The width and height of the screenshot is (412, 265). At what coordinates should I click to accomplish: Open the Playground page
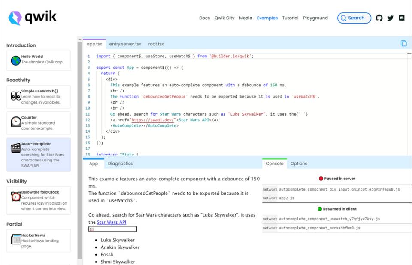point(315,18)
